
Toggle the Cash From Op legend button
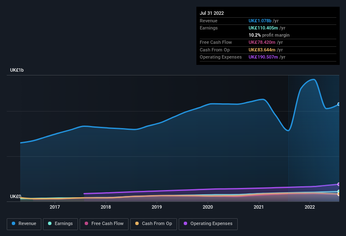153,224
